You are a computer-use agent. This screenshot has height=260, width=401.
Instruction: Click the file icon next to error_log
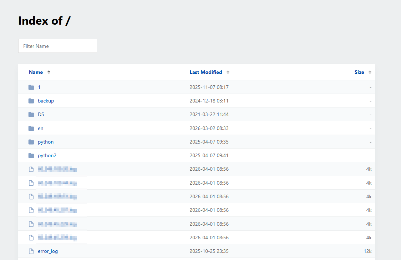pos(31,251)
